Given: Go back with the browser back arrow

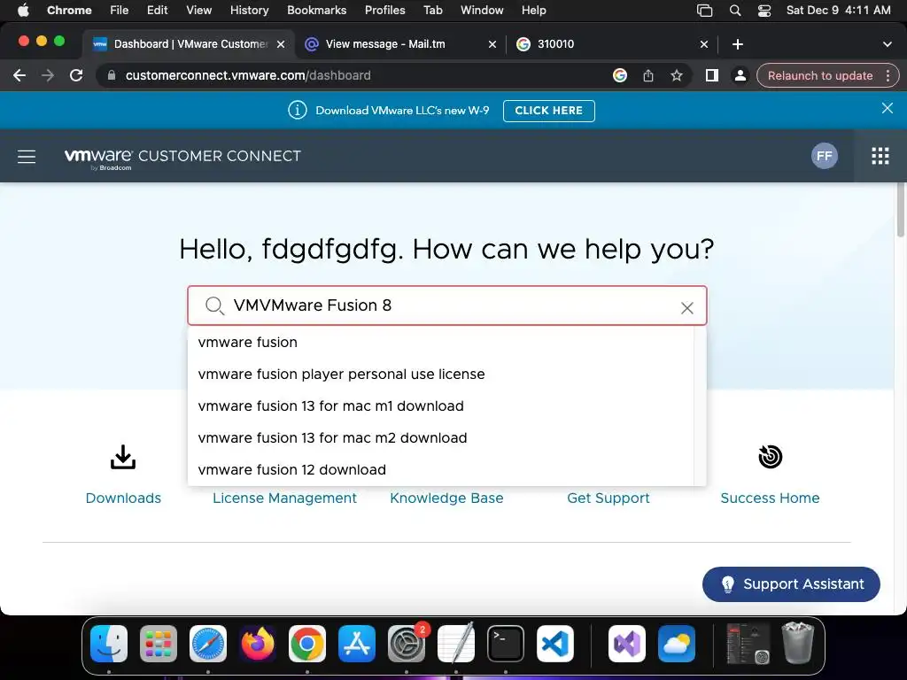Looking at the screenshot, I should tap(19, 75).
